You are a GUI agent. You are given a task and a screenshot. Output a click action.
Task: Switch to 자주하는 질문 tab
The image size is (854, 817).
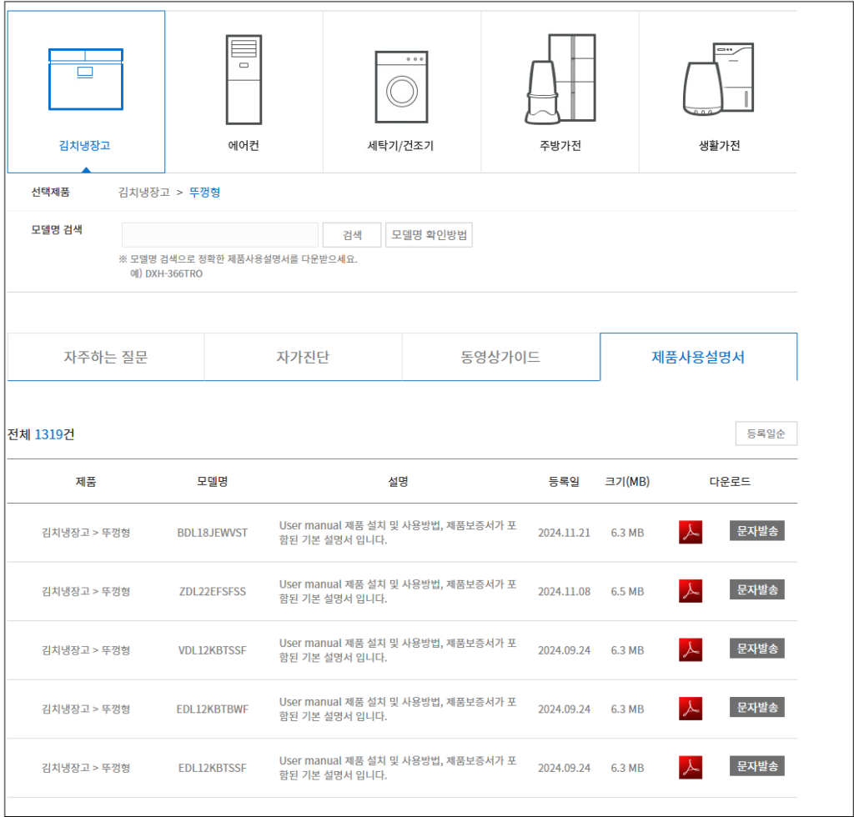106,357
